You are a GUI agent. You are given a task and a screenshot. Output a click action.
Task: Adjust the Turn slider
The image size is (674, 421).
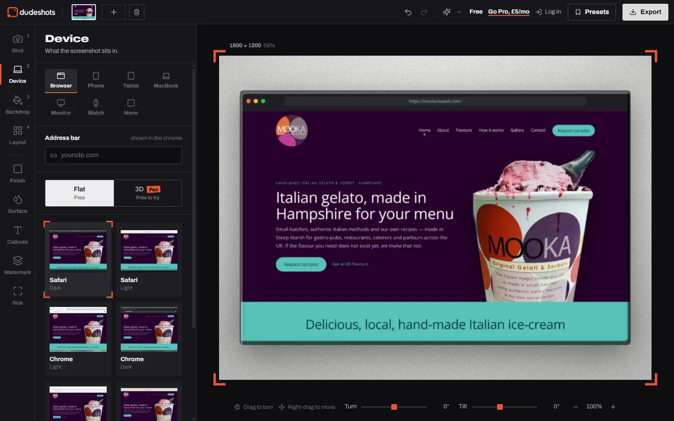(394, 407)
